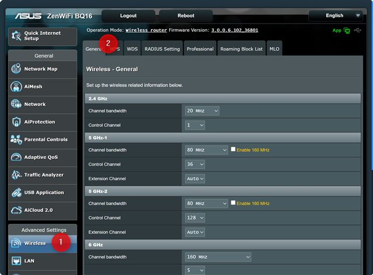Click the USB status icon at top right
Viewport: 373px width, 275px height.
[x=357, y=30]
